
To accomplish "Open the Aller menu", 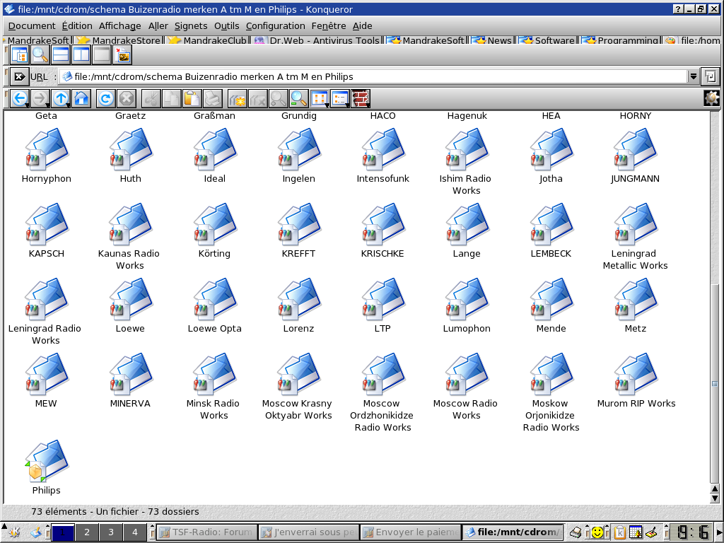I will 158,26.
